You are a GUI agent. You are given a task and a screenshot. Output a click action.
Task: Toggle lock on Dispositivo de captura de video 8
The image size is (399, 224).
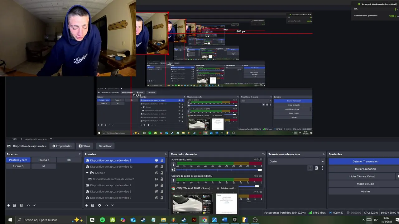point(162,198)
